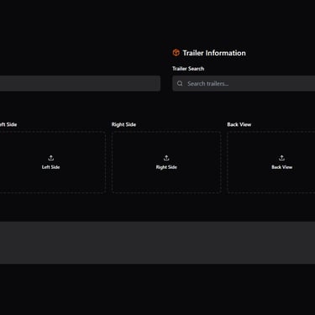
Task: Click the Trailer Search label
Action: 188,69
